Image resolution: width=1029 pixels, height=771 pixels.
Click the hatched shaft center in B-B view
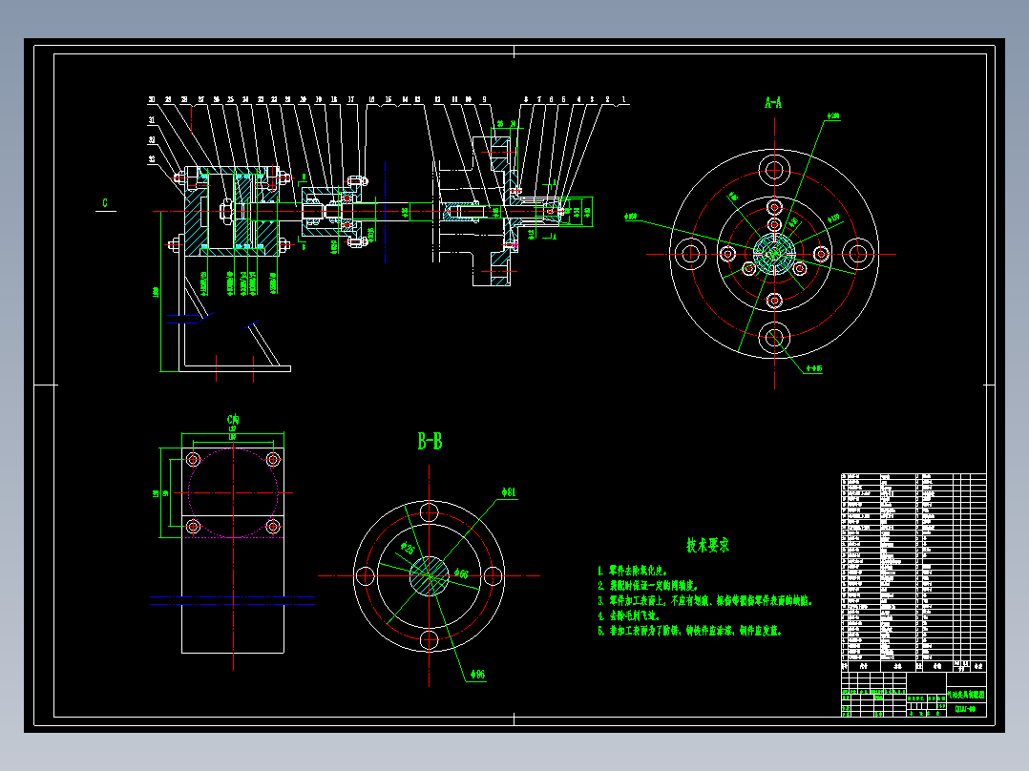tap(430, 576)
